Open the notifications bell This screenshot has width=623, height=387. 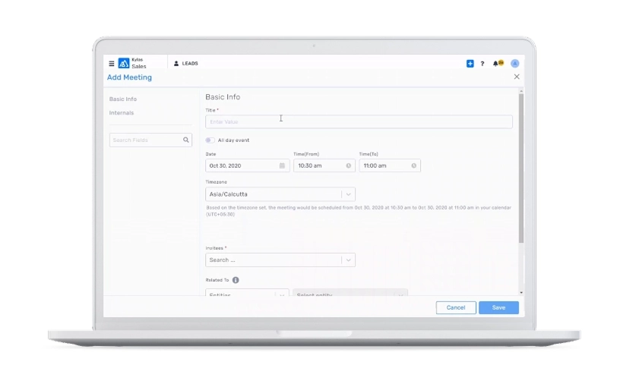498,64
